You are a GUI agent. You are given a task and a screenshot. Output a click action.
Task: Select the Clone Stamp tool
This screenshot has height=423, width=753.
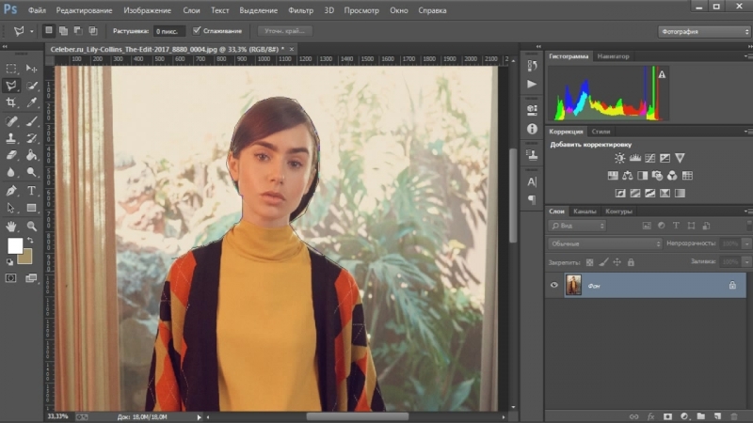[11, 138]
